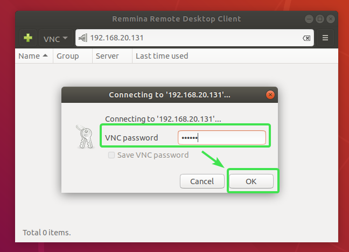The image size is (349, 252).
Task: Open the VNC protocol dropdown
Action: [x=56, y=38]
